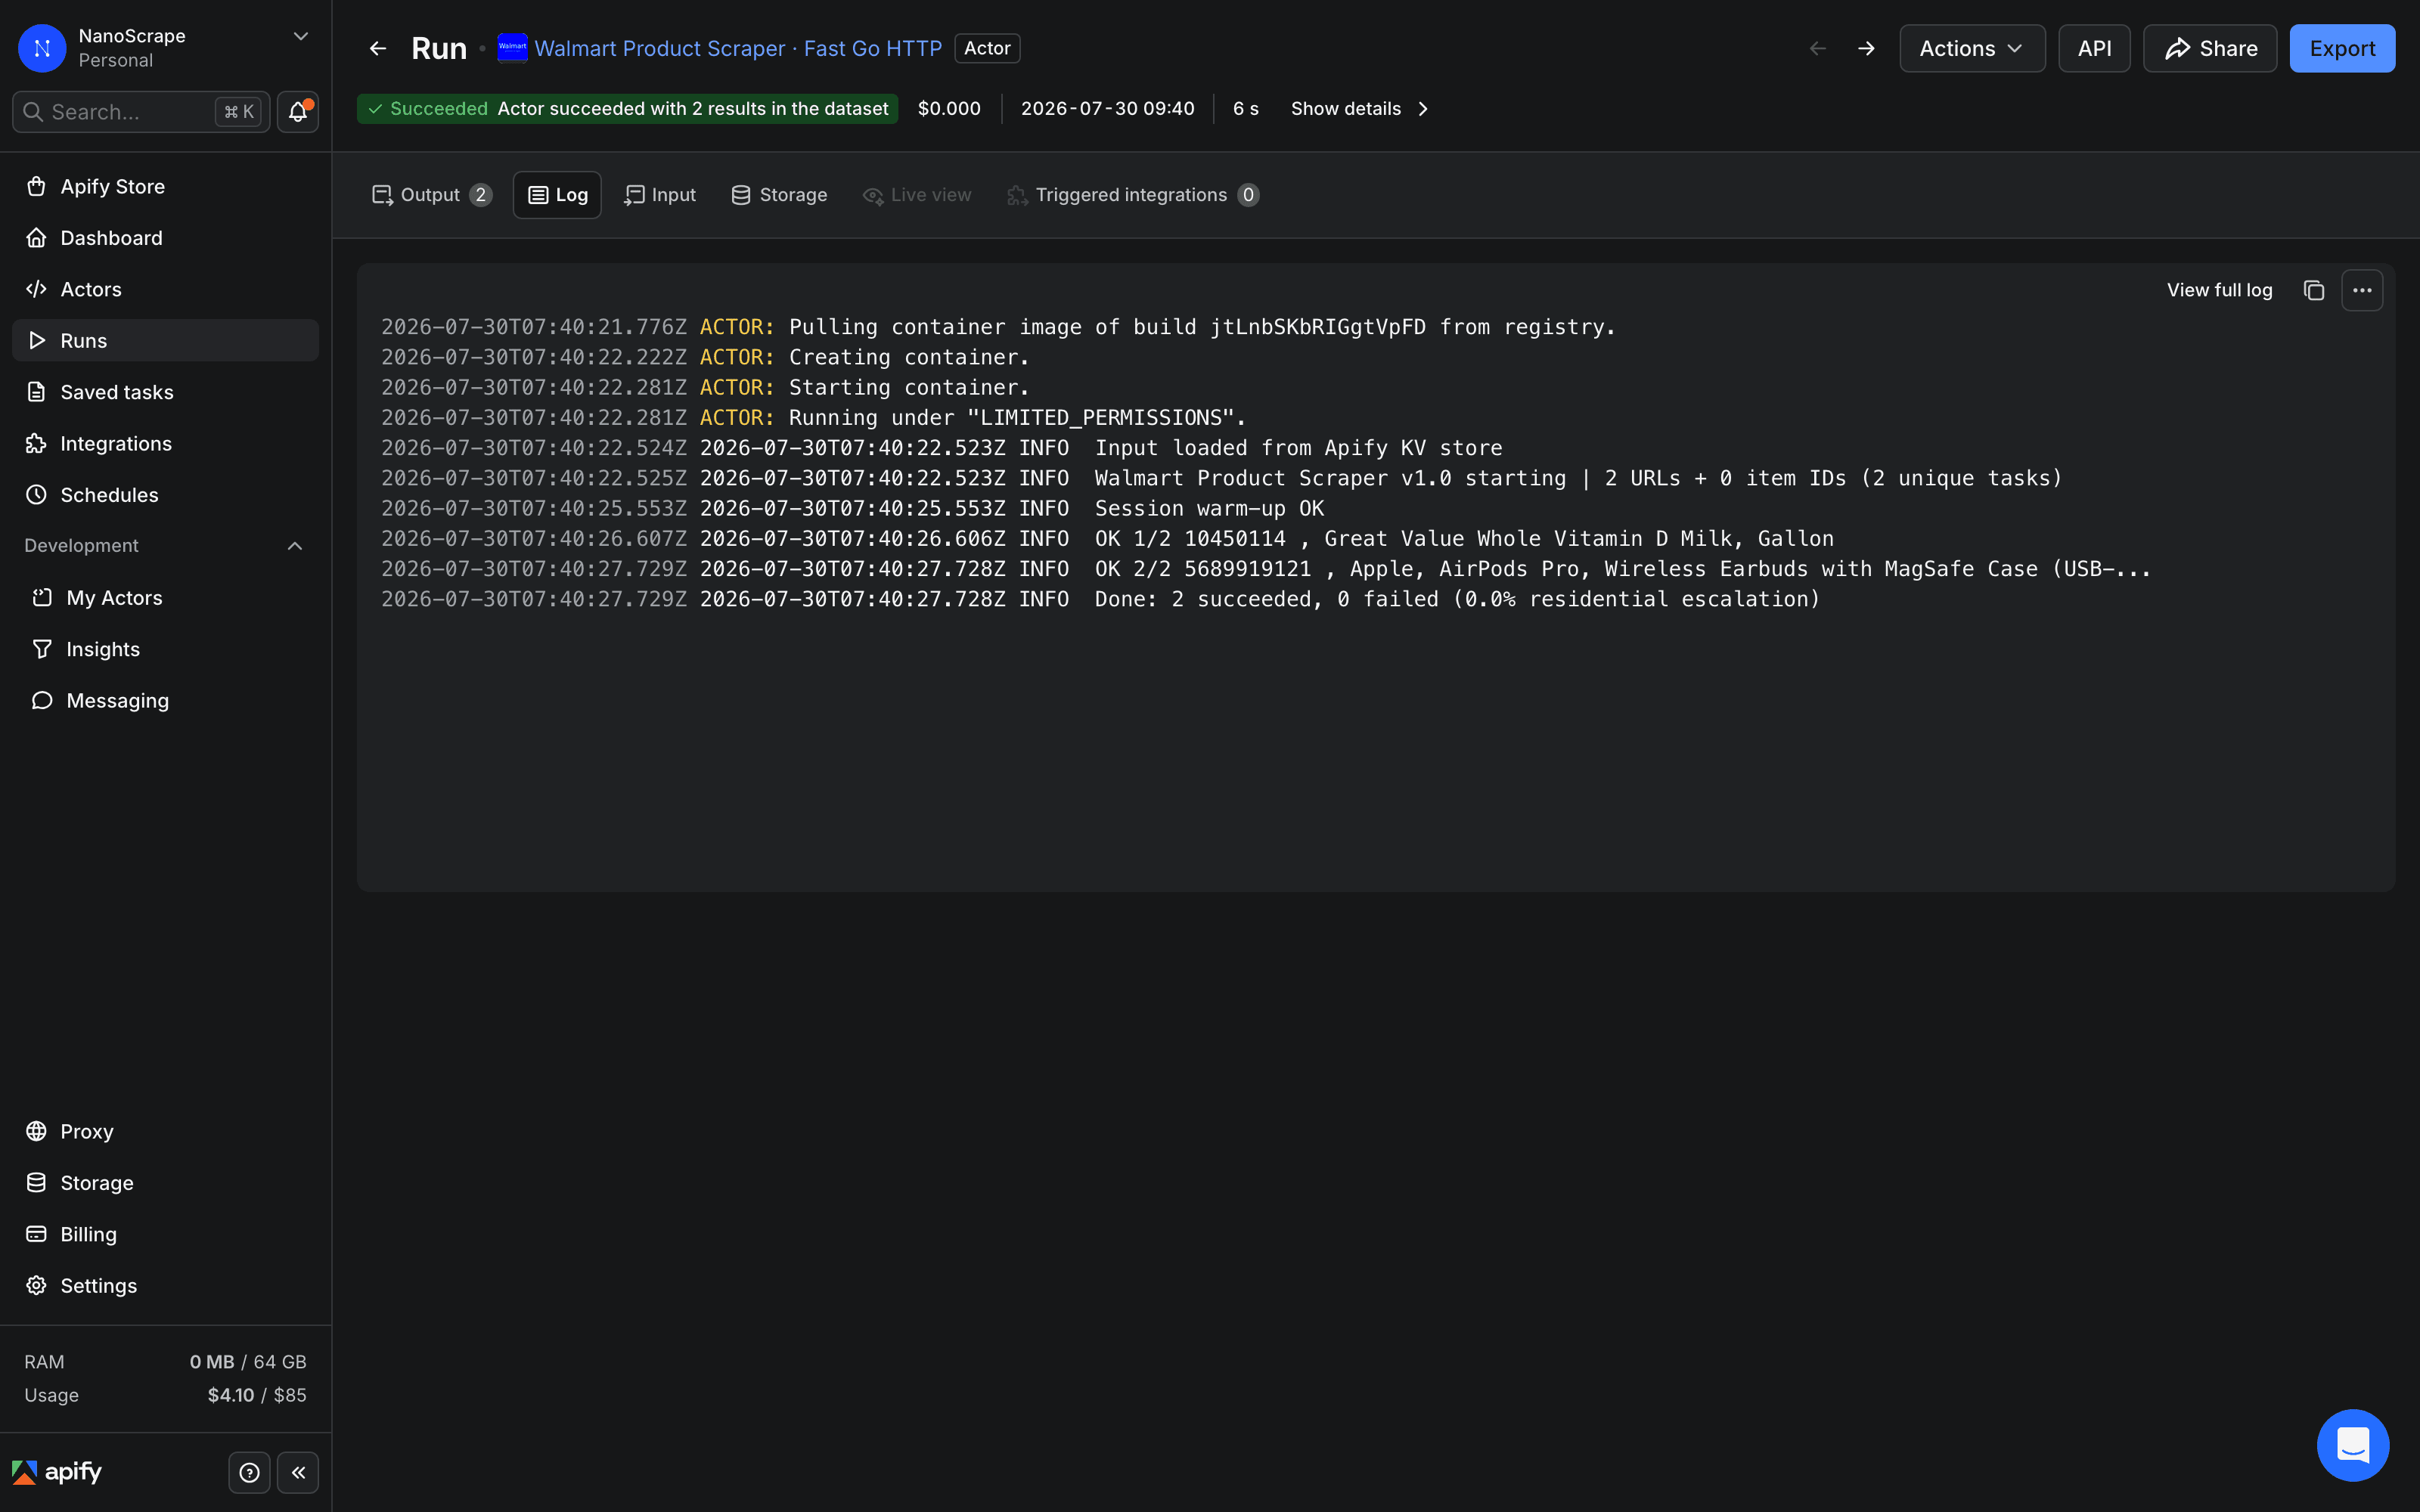Screen dimensions: 2420x1512
Task: Open the log more options menu
Action: point(2362,290)
